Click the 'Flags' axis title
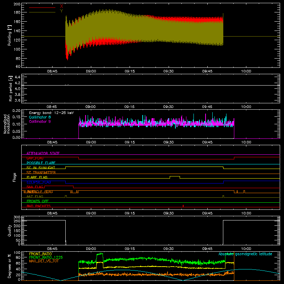The image size is (284, 284). tap(15, 177)
